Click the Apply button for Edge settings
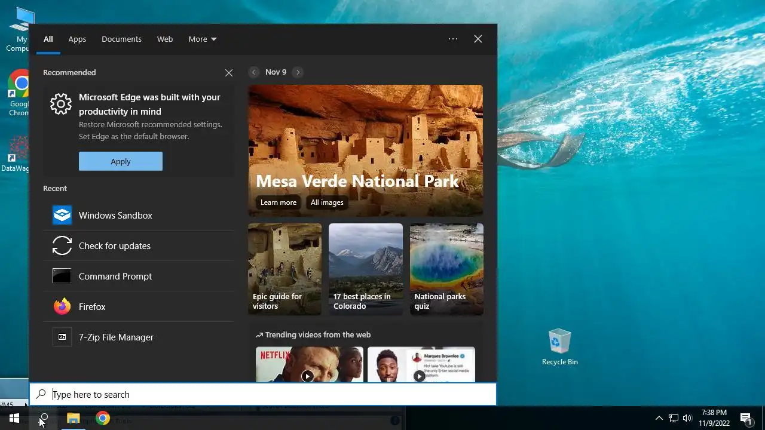Screen dimensions: 765x430 (x=121, y=161)
